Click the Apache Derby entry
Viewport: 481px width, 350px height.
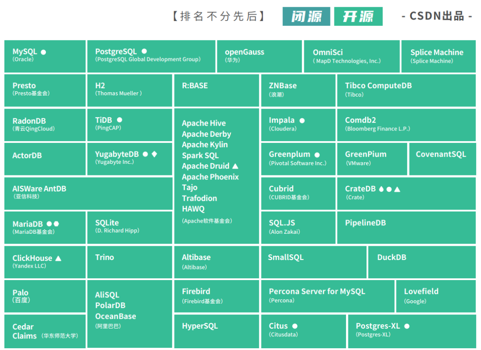pos(207,134)
